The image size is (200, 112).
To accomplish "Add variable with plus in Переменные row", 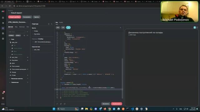I will [x=27, y=82].
